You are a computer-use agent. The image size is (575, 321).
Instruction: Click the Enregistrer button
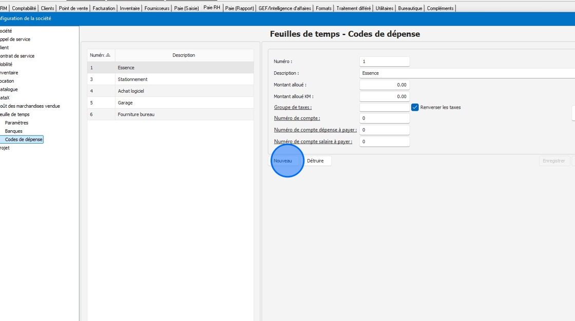(x=554, y=161)
